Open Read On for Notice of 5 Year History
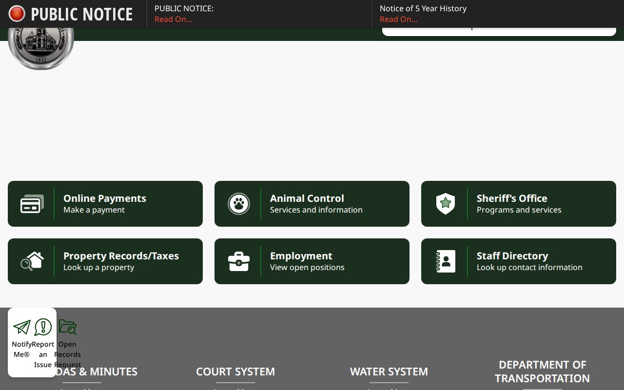 pos(398,19)
